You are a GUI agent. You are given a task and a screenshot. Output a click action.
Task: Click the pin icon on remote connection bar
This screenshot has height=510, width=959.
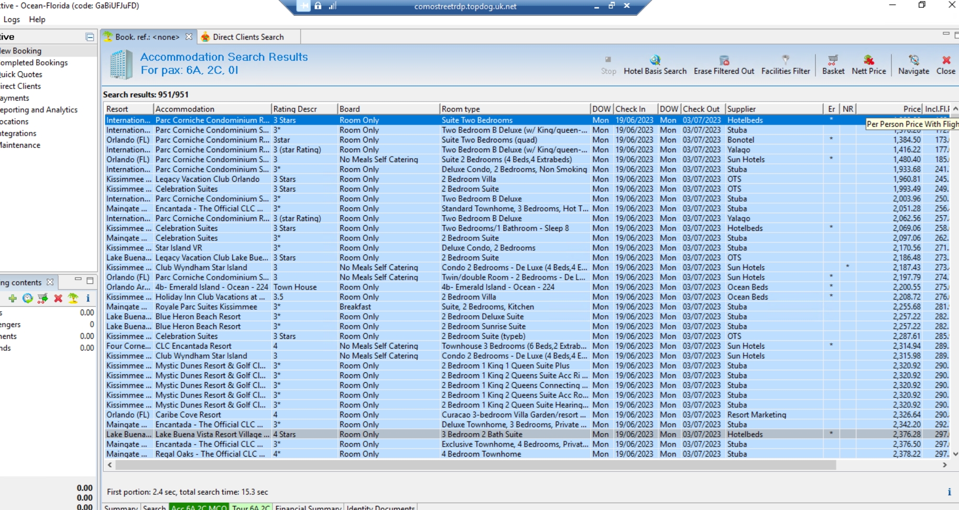pos(303,6)
